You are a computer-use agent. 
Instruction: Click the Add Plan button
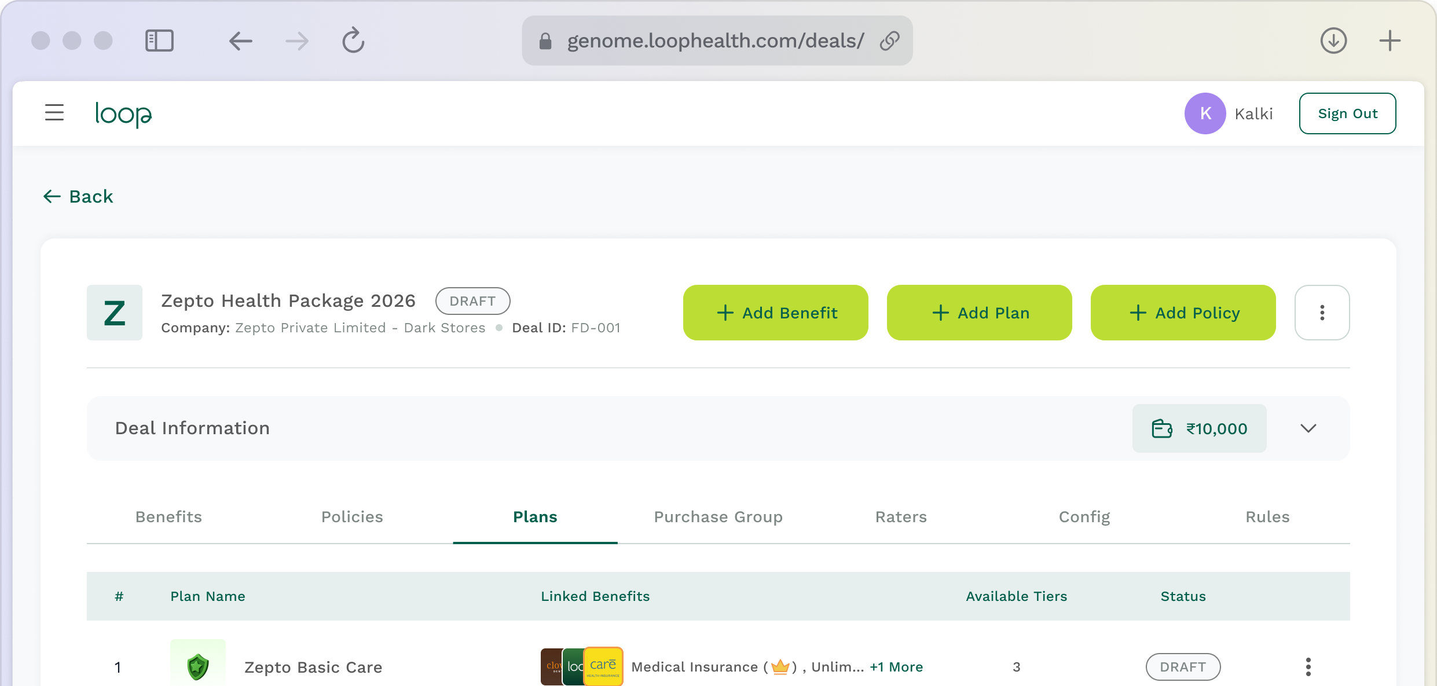point(980,313)
